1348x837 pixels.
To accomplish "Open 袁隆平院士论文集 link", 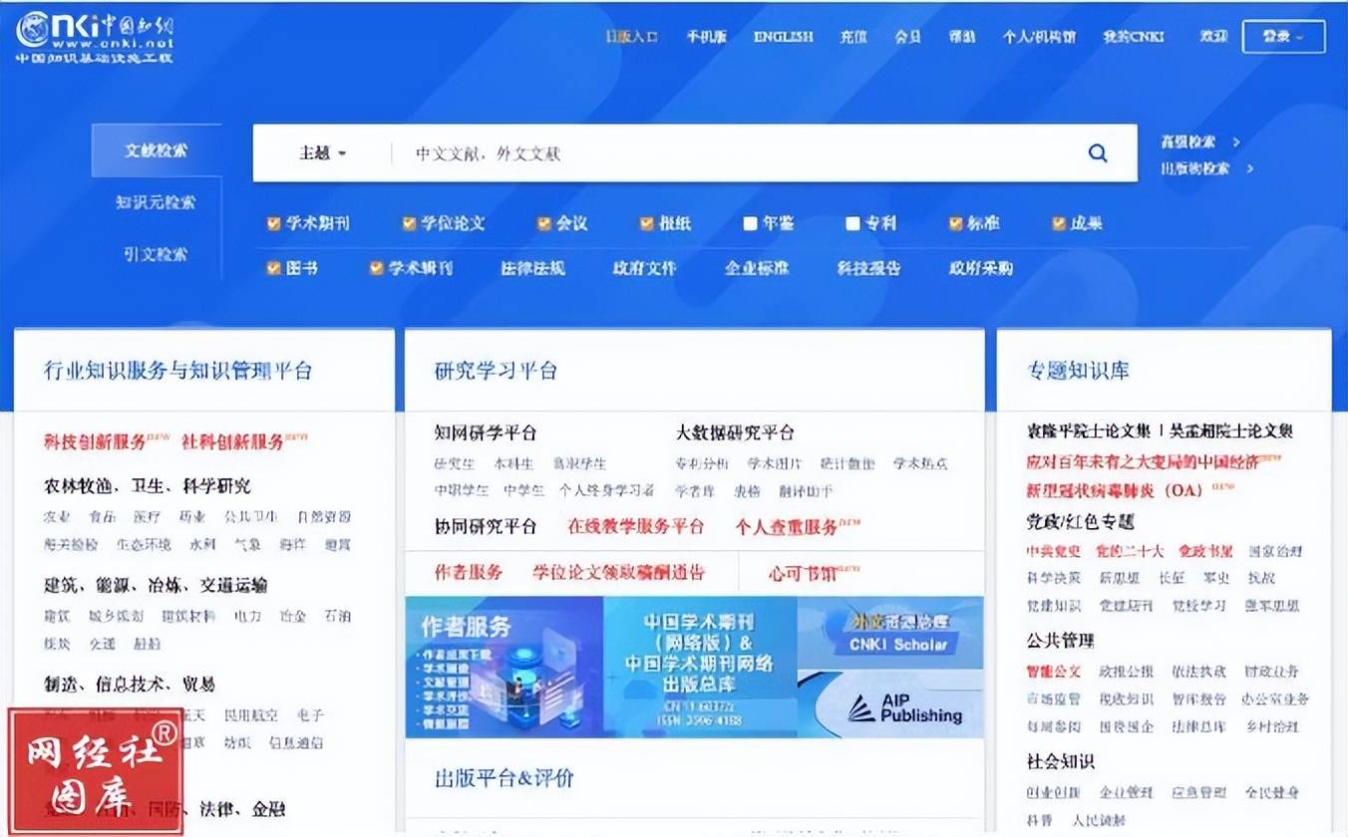I will (x=1088, y=431).
